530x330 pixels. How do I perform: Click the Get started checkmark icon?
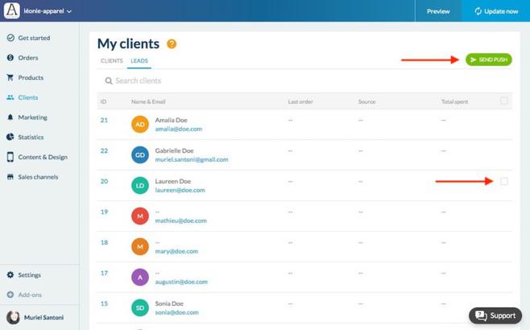click(x=10, y=38)
